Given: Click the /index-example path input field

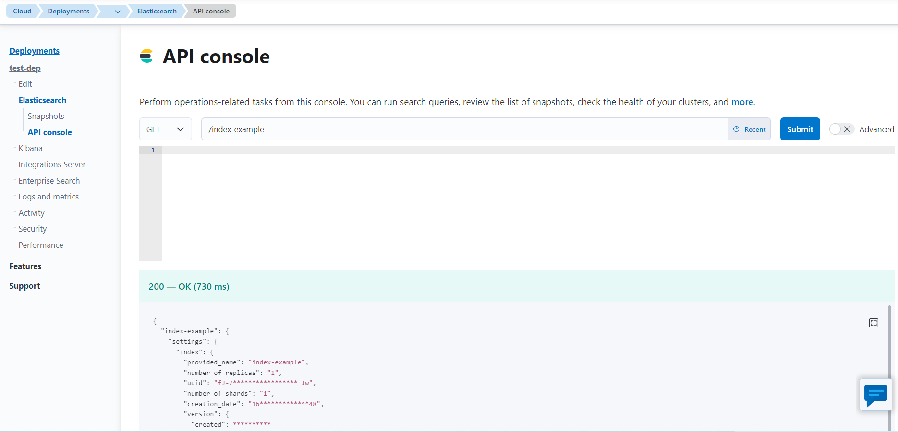Looking at the screenshot, I should (x=465, y=129).
